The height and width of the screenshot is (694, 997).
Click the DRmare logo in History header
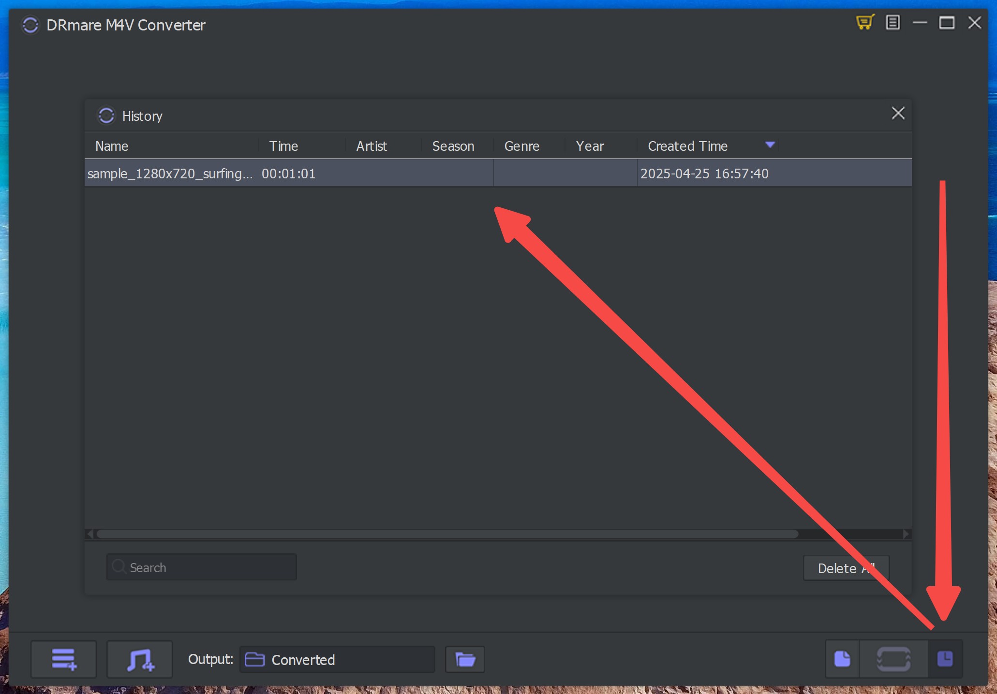pos(106,116)
